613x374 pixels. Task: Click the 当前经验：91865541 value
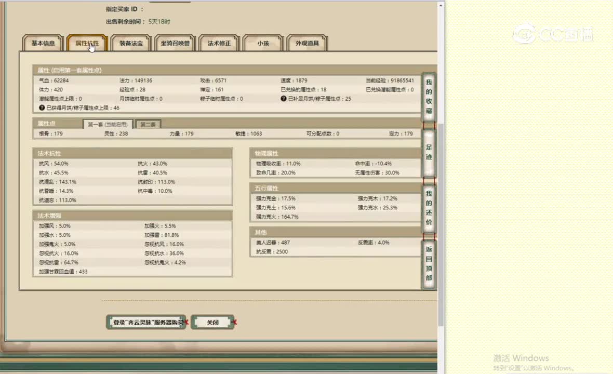390,81
